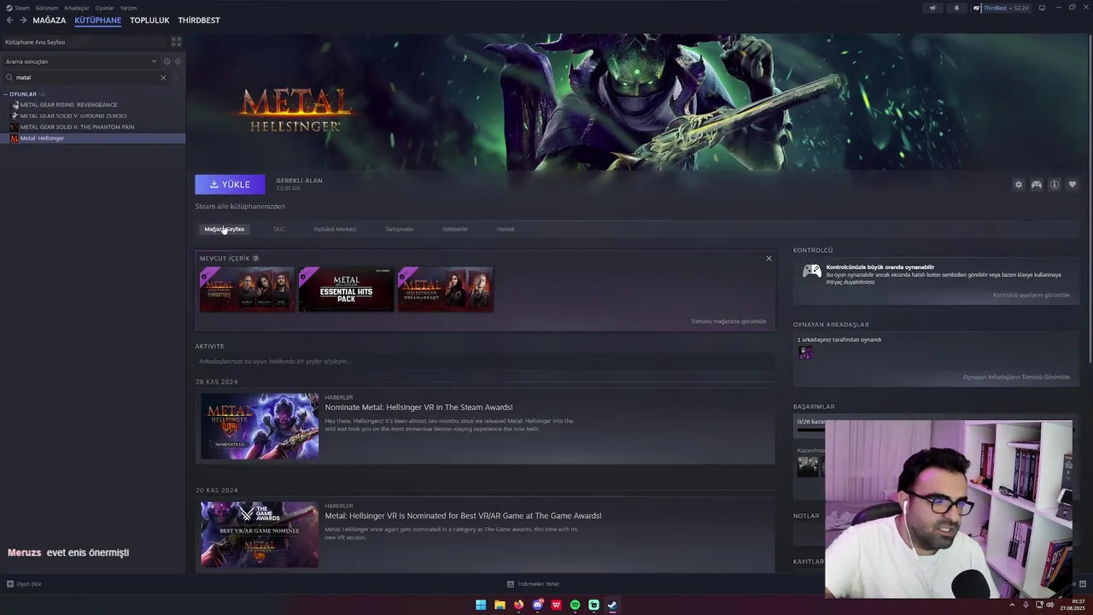This screenshot has height=615, width=1093.
Task: Open Spotify from taskbar
Action: coord(575,605)
